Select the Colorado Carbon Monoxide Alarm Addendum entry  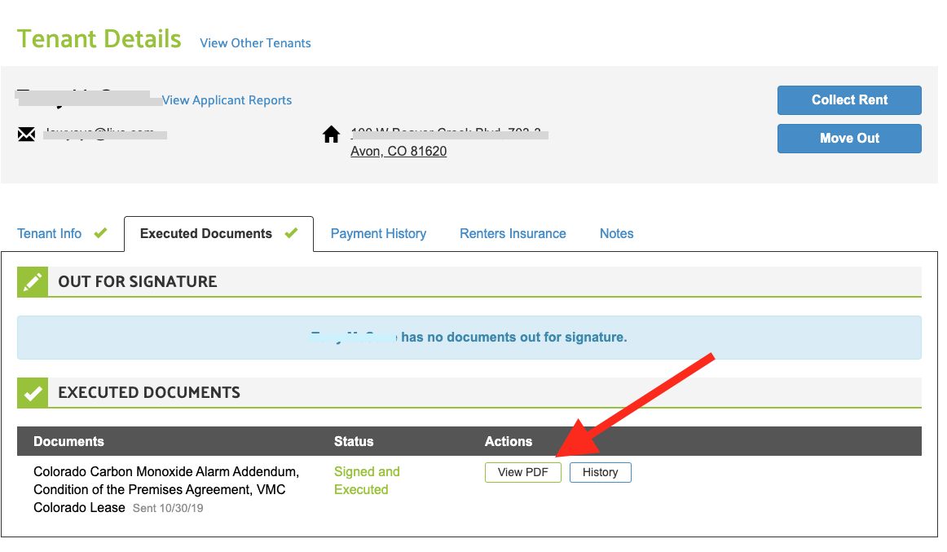pos(166,472)
